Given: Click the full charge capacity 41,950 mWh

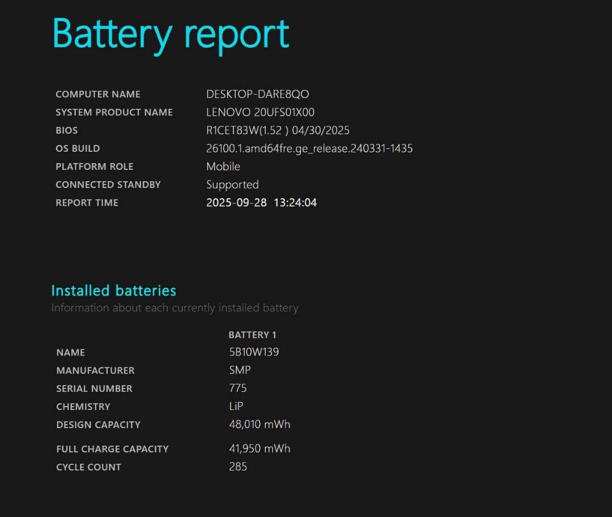Looking at the screenshot, I should point(260,448).
